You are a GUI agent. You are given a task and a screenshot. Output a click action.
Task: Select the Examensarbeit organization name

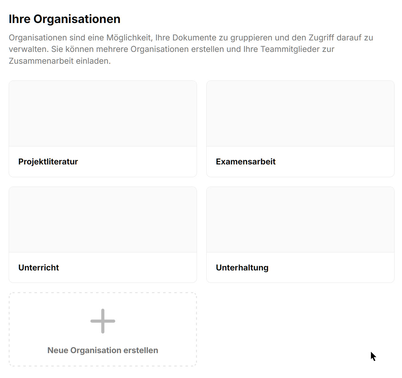pyautogui.click(x=246, y=162)
